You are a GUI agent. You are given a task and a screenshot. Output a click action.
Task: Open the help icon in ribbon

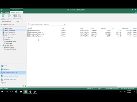pyautogui.click(x=136, y=12)
